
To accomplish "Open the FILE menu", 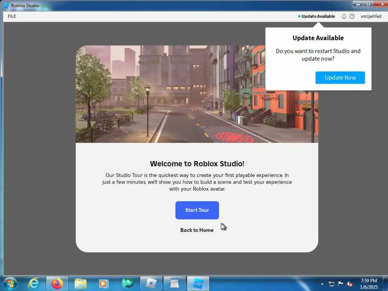I will point(12,16).
